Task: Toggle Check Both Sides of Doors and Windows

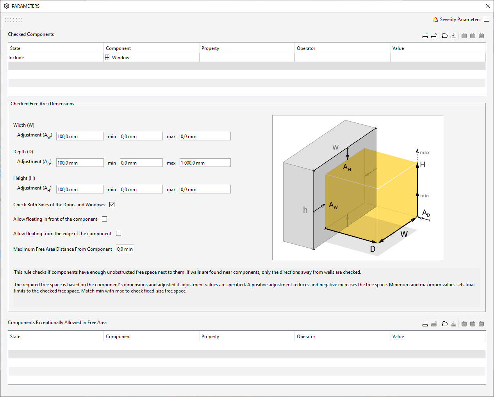Action: [x=112, y=204]
